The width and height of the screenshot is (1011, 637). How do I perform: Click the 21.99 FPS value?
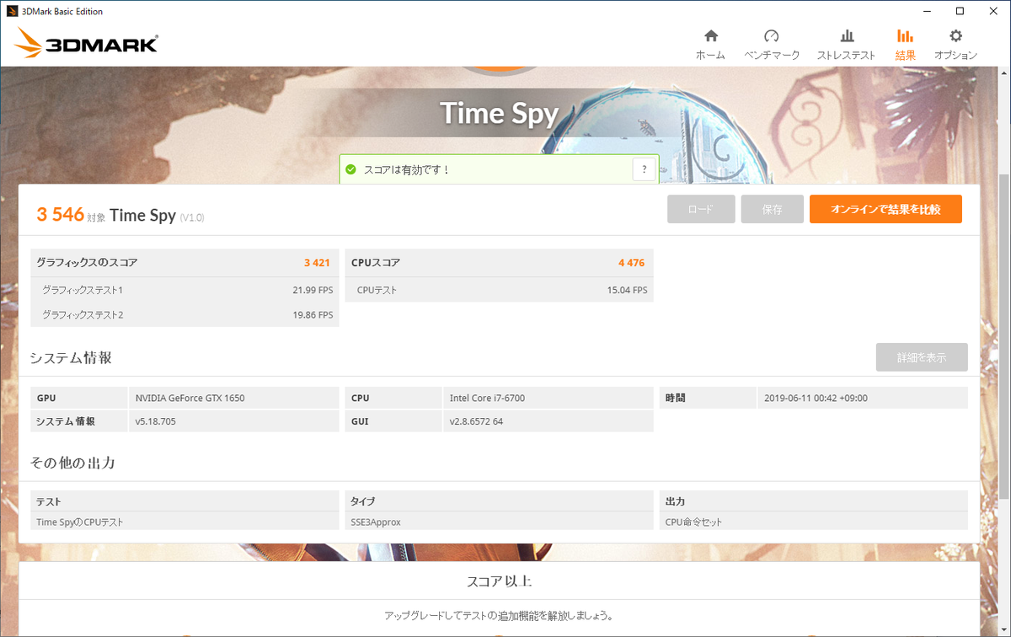click(313, 291)
